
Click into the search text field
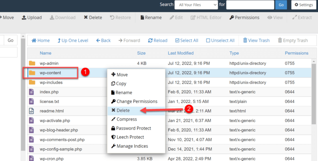coord(250,5)
